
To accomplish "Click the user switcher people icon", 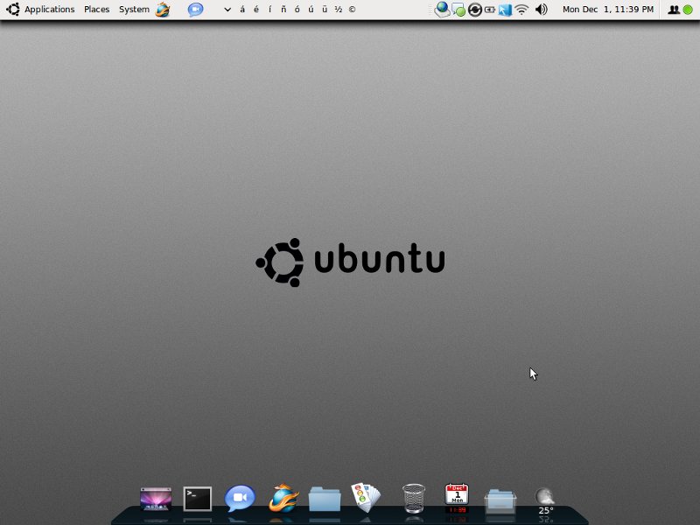I will coord(673,10).
